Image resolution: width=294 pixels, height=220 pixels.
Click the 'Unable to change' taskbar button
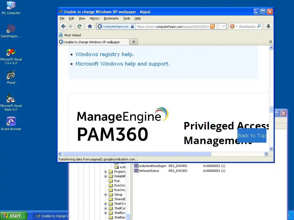(x=51, y=216)
